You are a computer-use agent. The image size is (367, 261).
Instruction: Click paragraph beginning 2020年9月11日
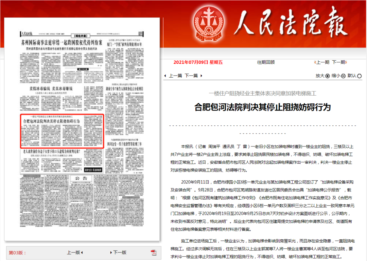tap(262, 206)
